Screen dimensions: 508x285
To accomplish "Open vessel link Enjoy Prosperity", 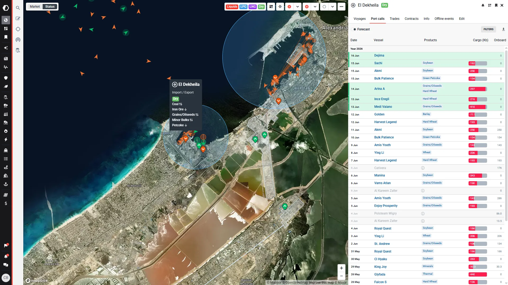I will (386, 206).
